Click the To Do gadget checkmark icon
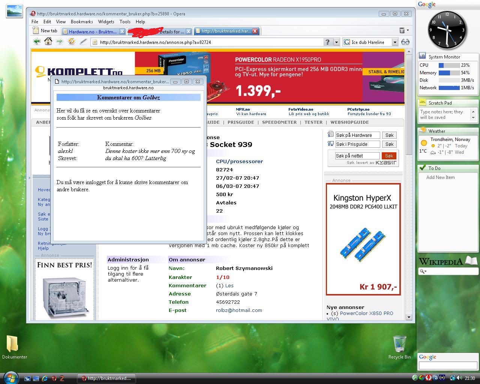 tap(423, 168)
